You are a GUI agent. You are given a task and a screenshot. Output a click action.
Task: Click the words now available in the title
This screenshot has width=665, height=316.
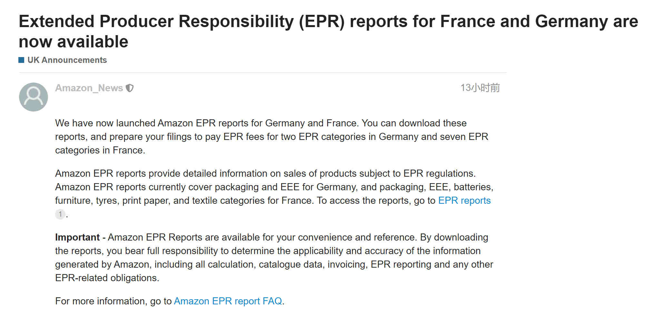point(73,42)
